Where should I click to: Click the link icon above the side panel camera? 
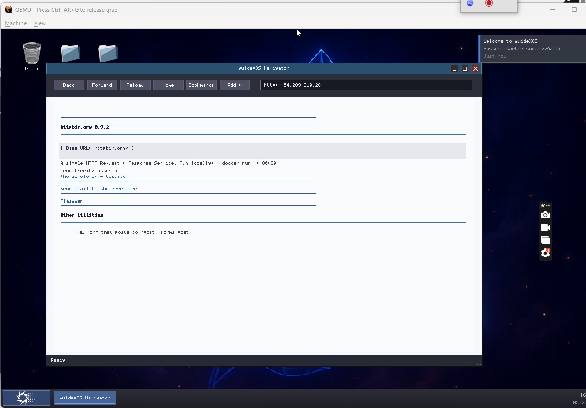[x=543, y=205]
